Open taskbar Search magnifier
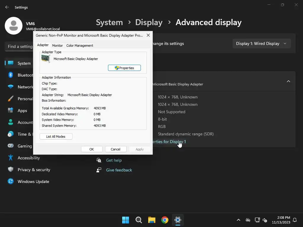The height and width of the screenshot is (227, 303). [x=139, y=220]
